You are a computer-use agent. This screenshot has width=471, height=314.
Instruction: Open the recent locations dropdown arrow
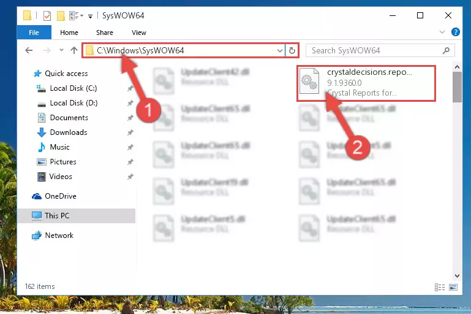pos(61,50)
